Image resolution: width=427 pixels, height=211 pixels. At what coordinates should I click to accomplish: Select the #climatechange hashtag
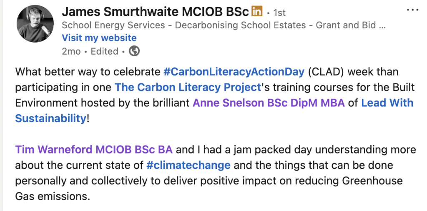click(188, 165)
